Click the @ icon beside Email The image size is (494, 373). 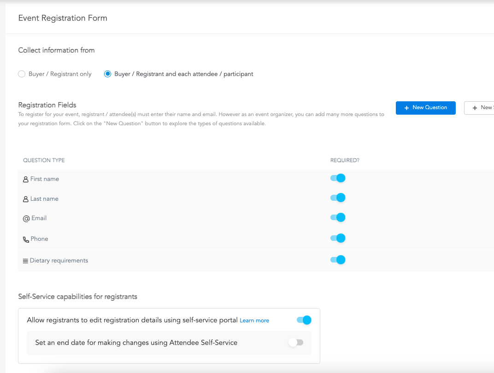tap(26, 219)
